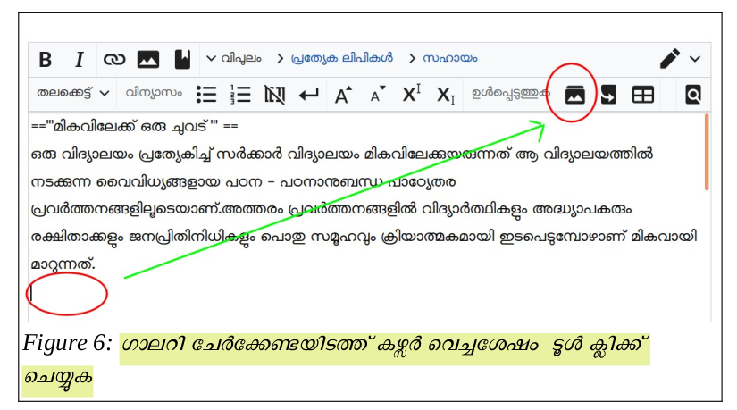The image size is (737, 410).
Task: Click the embedded file image icon
Action: 147,60
